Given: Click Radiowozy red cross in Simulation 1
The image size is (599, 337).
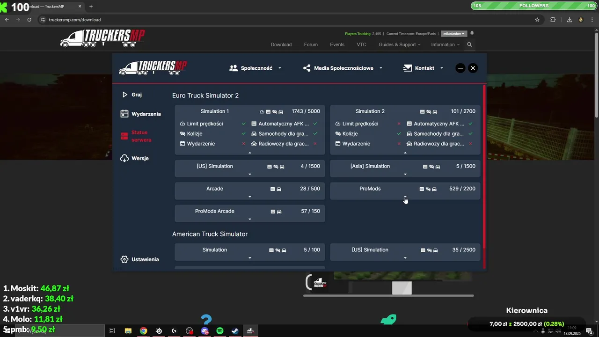Looking at the screenshot, I should coord(315,144).
